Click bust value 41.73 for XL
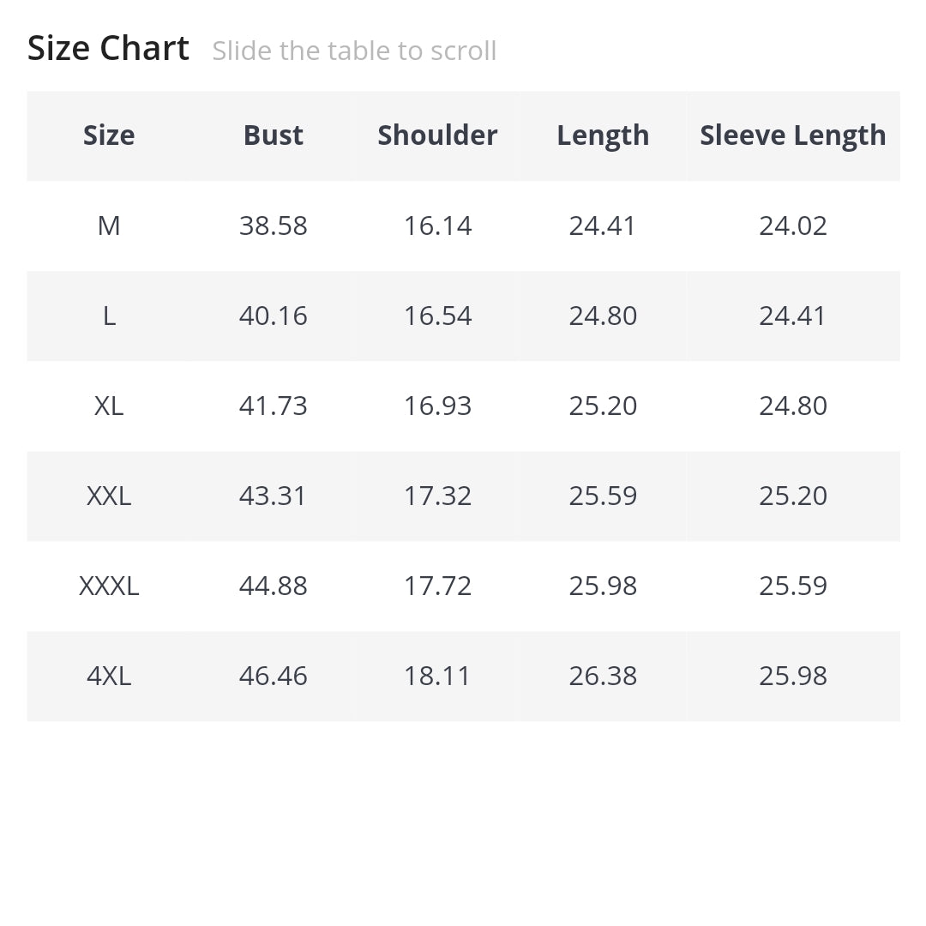This screenshot has width=926, height=926. pos(274,406)
